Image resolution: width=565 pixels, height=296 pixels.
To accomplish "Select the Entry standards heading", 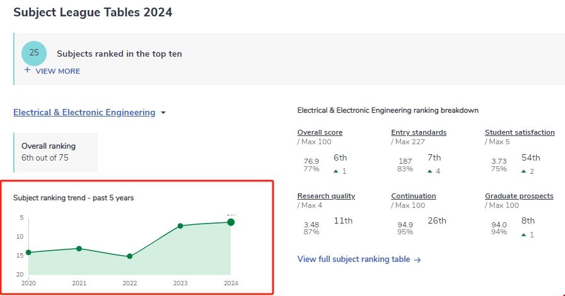I will click(x=419, y=132).
